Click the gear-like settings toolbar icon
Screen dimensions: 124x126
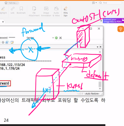pos(3,42)
